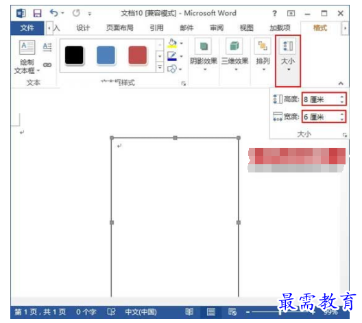Click the zoom out minus button

pyautogui.click(x=248, y=312)
